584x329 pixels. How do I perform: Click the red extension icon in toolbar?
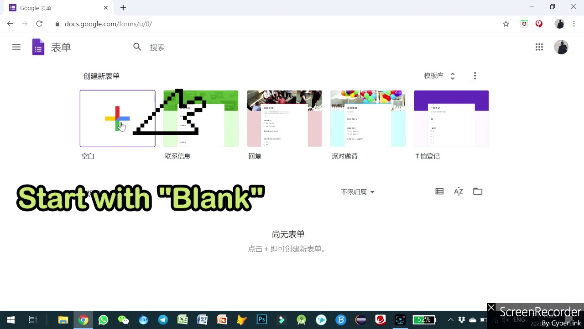pyautogui.click(x=539, y=24)
